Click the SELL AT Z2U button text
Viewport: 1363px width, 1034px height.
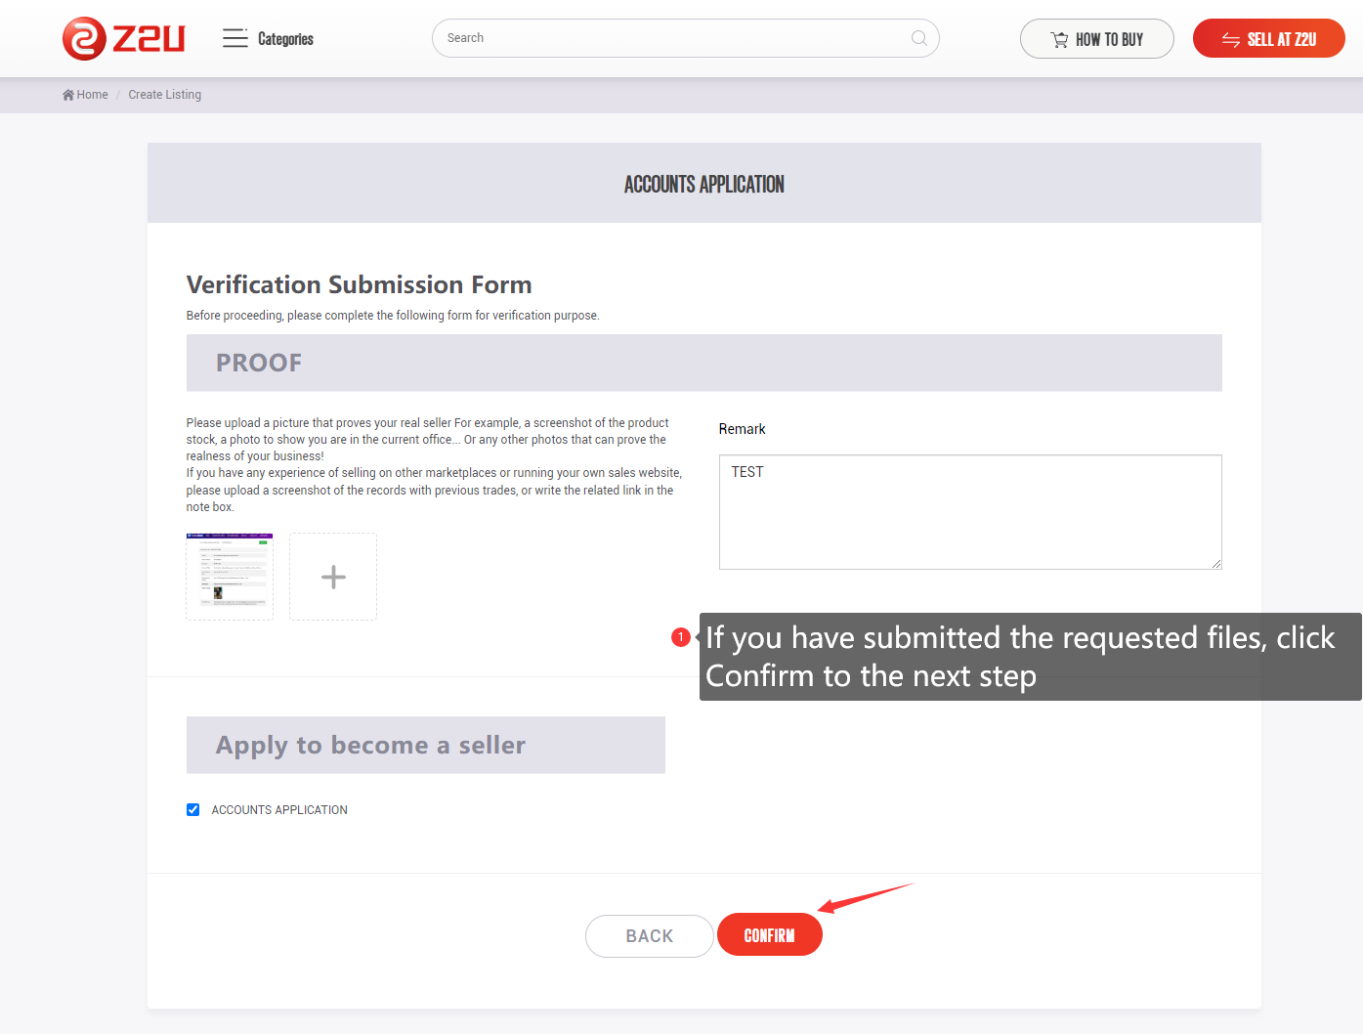pyautogui.click(x=1281, y=40)
